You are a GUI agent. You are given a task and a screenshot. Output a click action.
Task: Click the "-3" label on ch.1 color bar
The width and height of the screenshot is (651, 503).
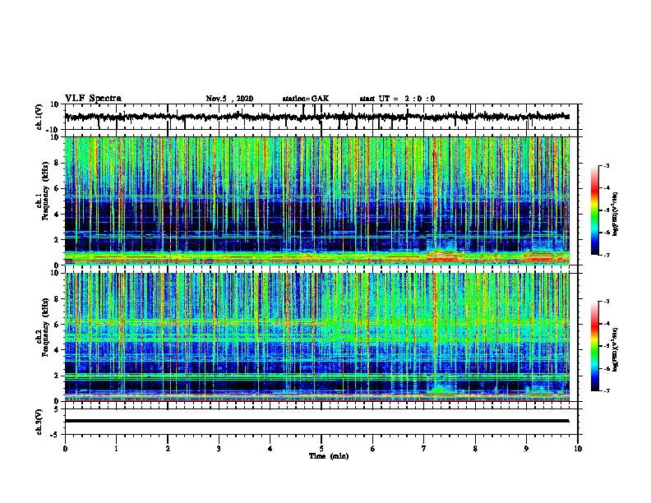(607, 165)
